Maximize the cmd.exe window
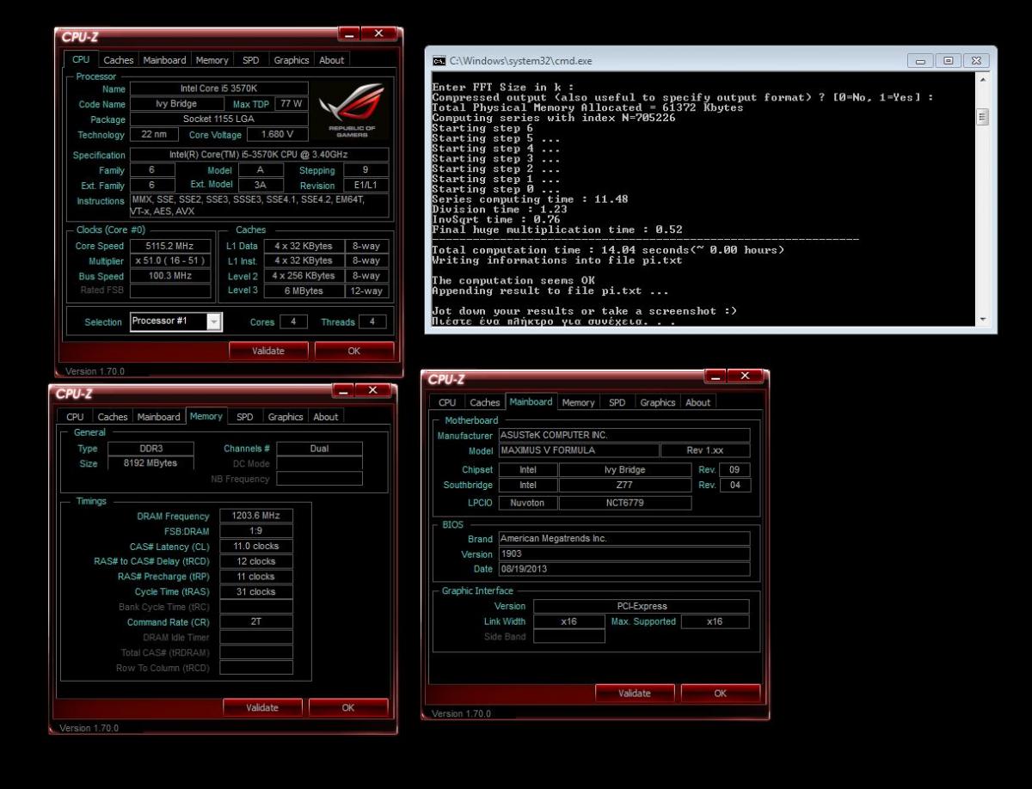Viewport: 1032px width, 789px height. (x=948, y=61)
